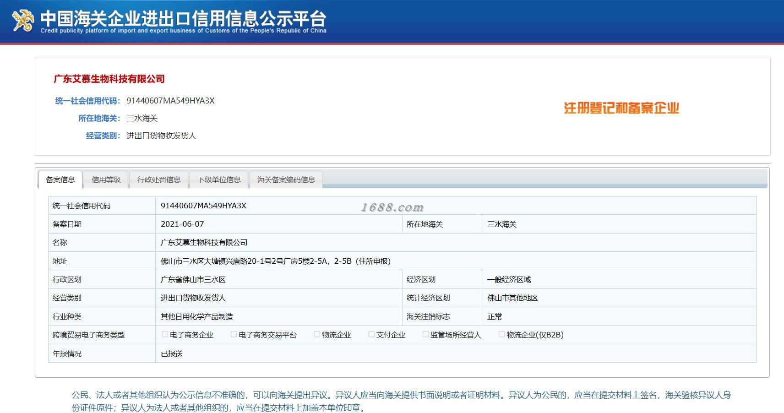Tick the 物流企业 checkbox

click(x=317, y=334)
